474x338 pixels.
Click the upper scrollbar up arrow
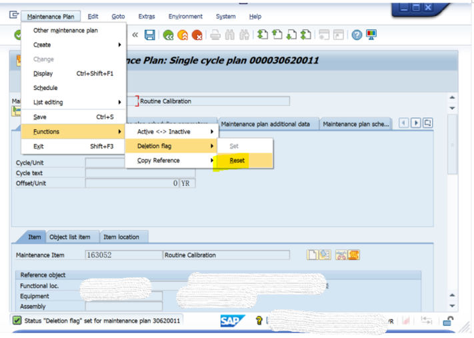click(452, 97)
